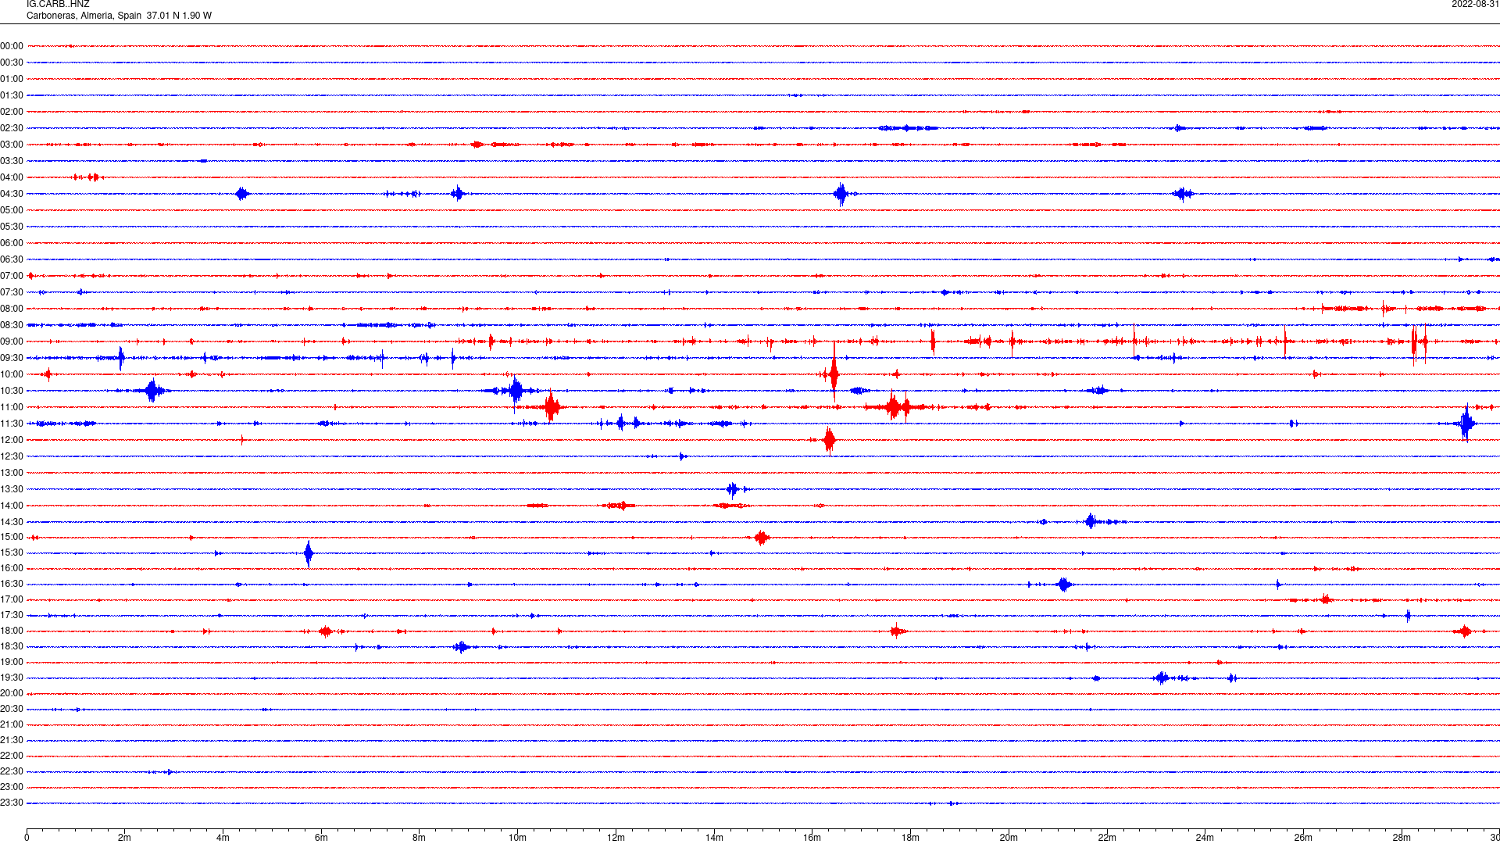Click the 16:30 time label

12,584
